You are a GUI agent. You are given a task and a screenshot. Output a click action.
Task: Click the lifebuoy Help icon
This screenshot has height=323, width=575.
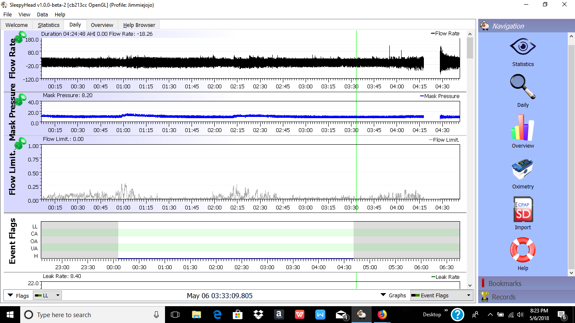[523, 250]
